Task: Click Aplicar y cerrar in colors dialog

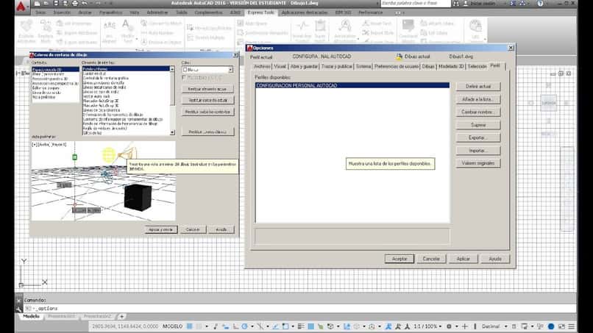Action: click(160, 229)
